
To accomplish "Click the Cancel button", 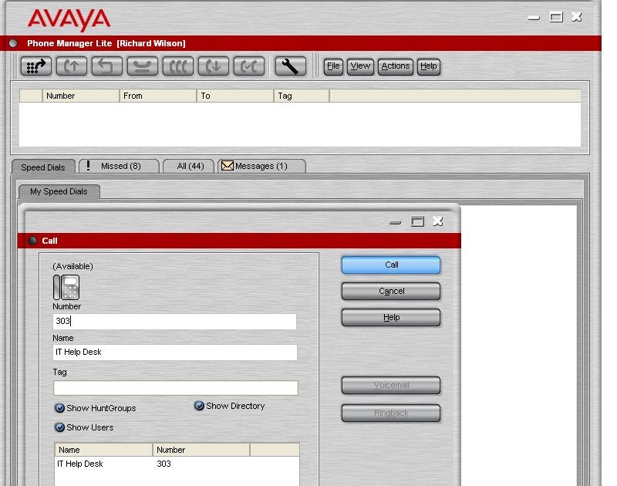I will click(x=391, y=291).
